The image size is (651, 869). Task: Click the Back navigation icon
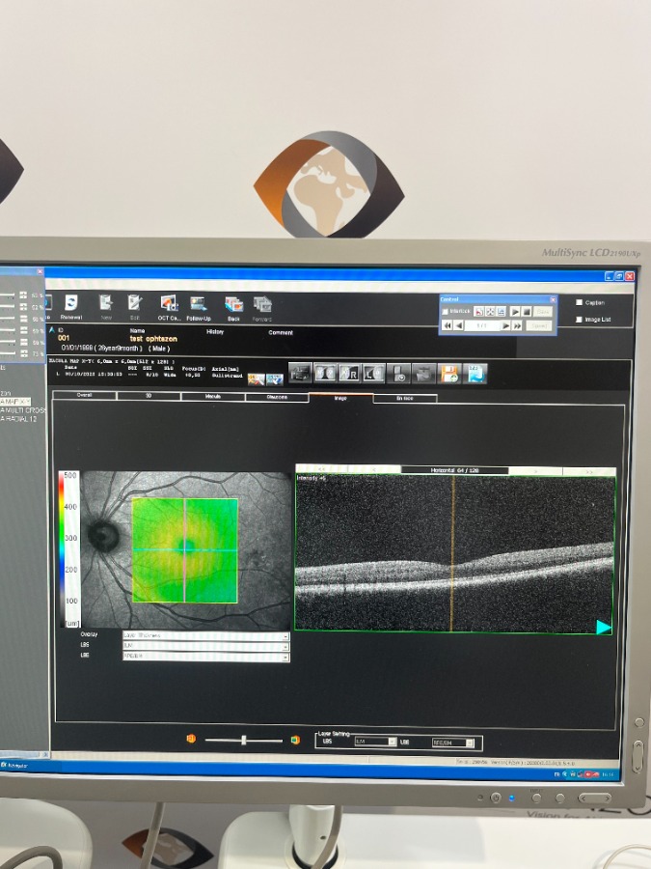[x=232, y=304]
